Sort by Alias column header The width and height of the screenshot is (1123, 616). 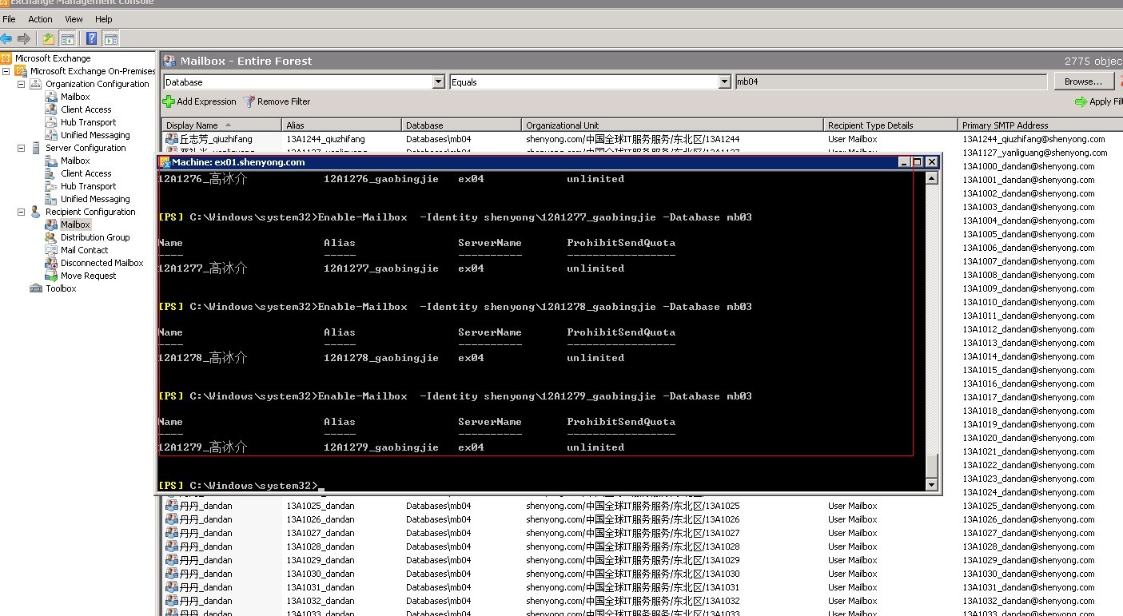tap(342, 125)
